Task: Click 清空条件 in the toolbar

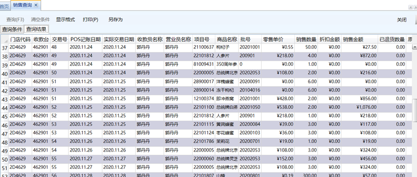Action: (40, 20)
